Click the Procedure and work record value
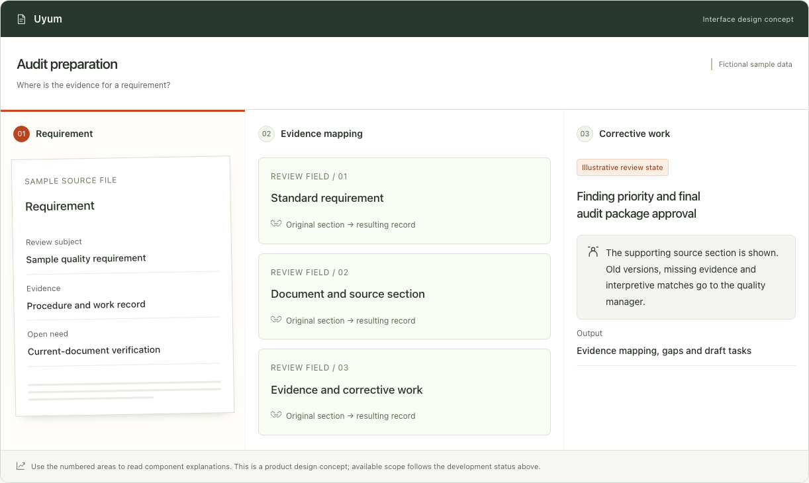Screen dimensions: 809x483 click(86, 305)
